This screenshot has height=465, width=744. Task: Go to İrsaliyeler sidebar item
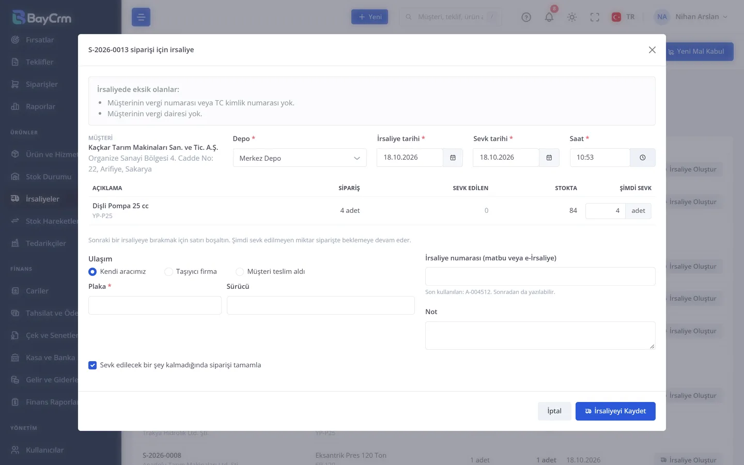(42, 199)
